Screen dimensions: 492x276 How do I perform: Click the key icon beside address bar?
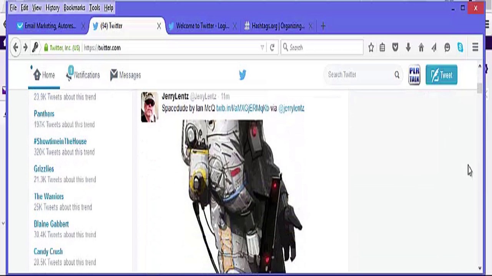click(x=35, y=48)
